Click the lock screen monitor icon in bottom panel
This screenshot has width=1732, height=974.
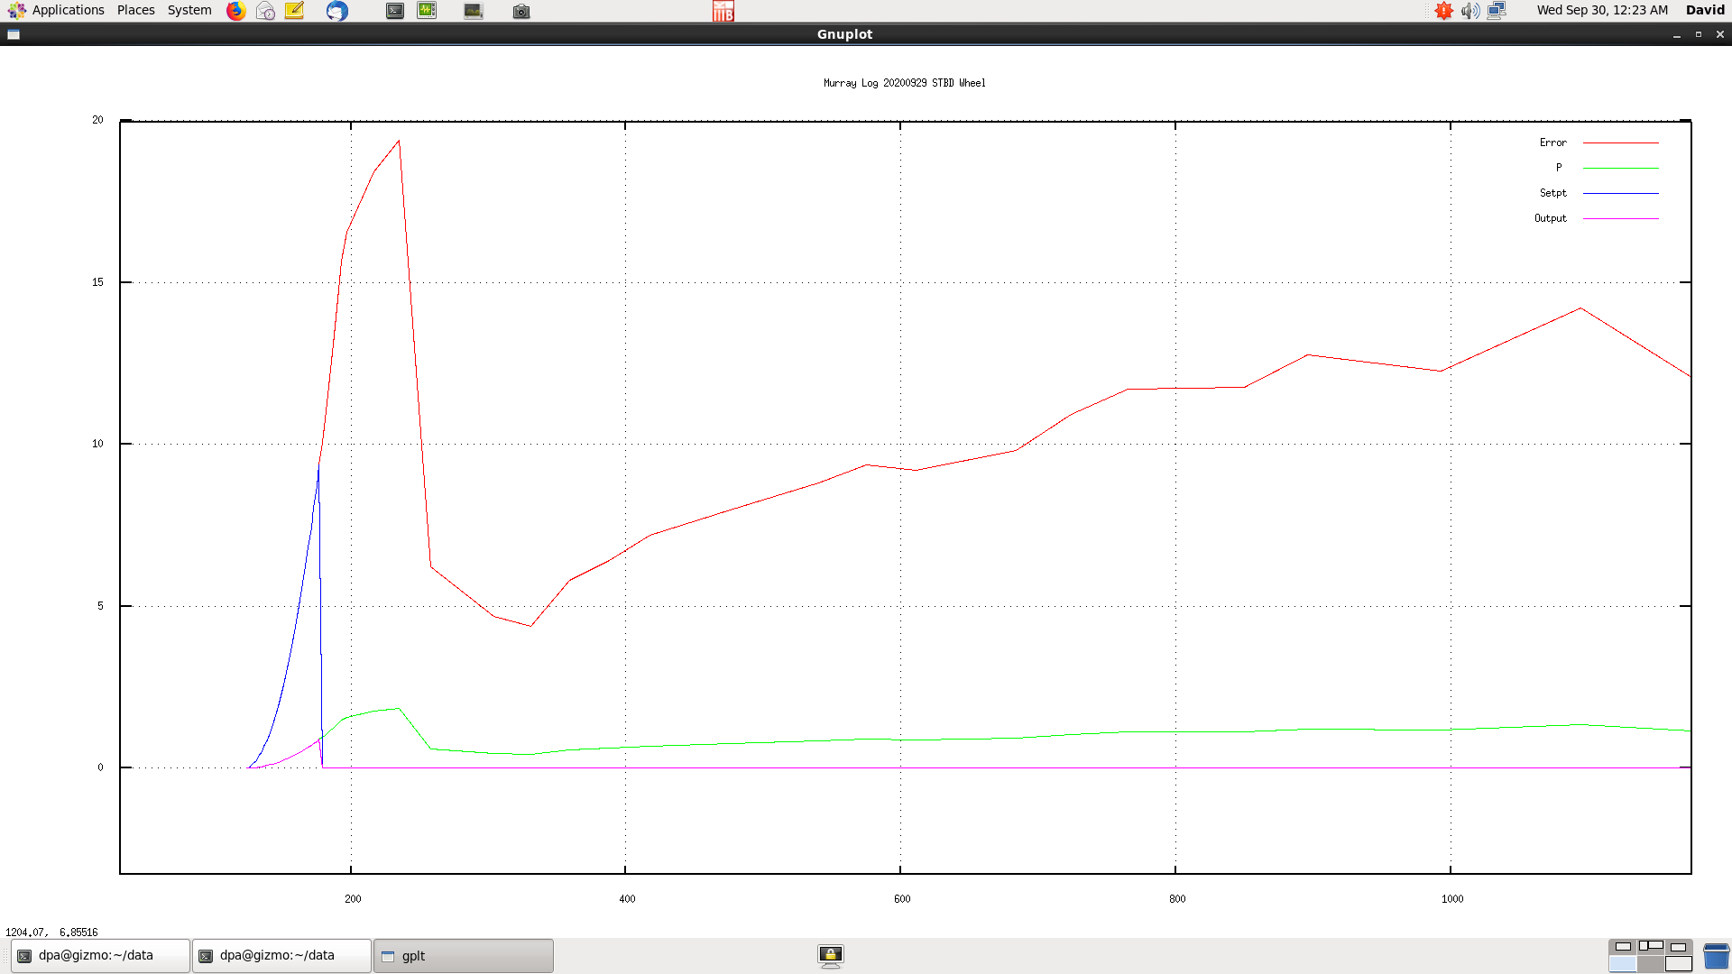tap(831, 956)
